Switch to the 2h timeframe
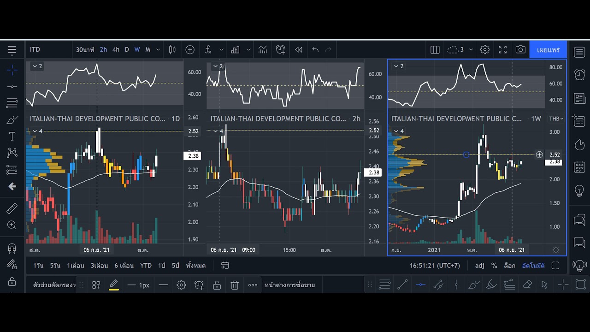Viewport: 590px width, 332px height. click(x=103, y=50)
